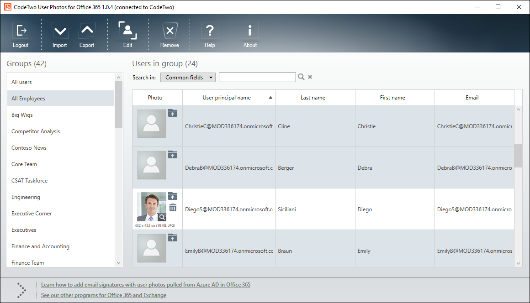Click the users table scrollbar thumb

pyautogui.click(x=518, y=156)
